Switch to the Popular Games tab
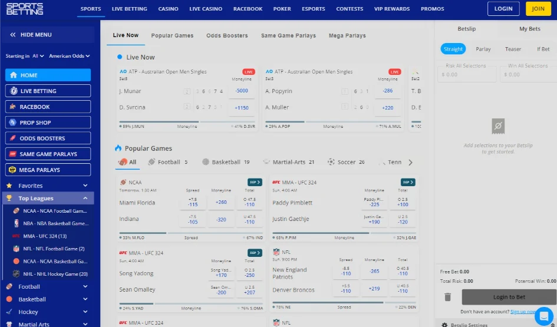 coord(172,35)
